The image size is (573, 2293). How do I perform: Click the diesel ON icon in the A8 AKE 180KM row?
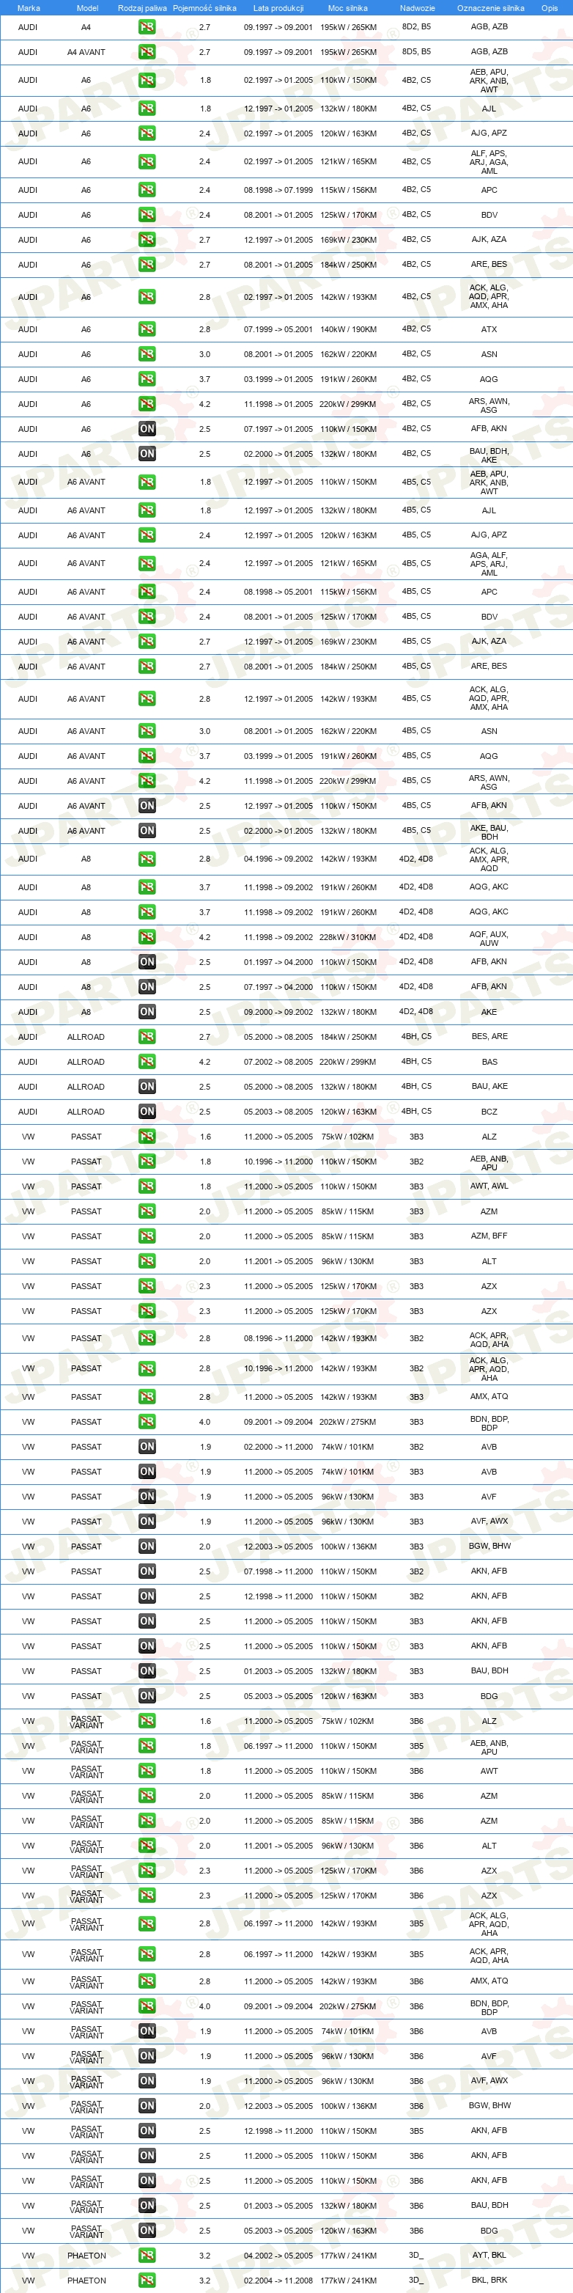click(x=147, y=1012)
